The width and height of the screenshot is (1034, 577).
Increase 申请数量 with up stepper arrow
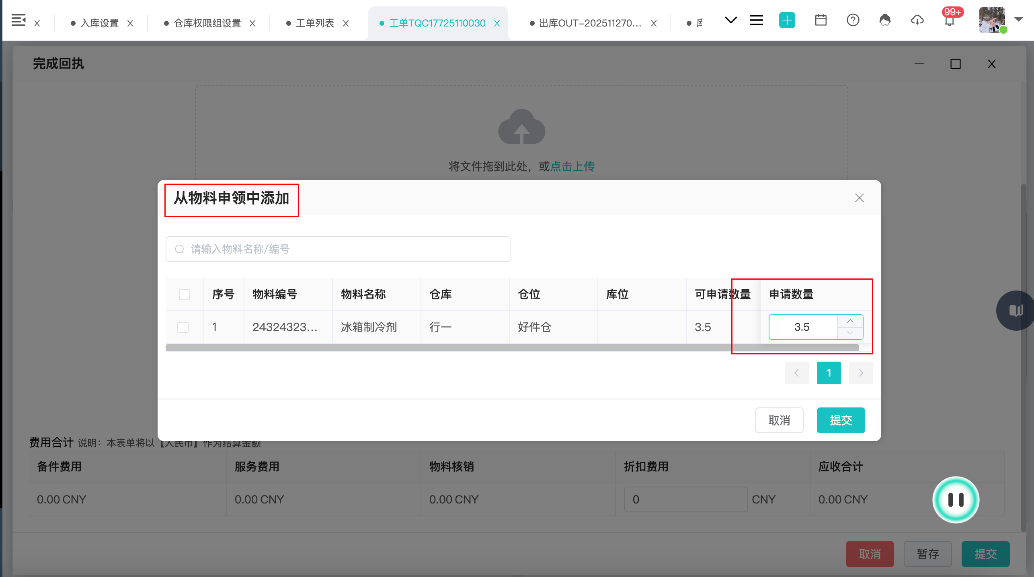point(850,321)
